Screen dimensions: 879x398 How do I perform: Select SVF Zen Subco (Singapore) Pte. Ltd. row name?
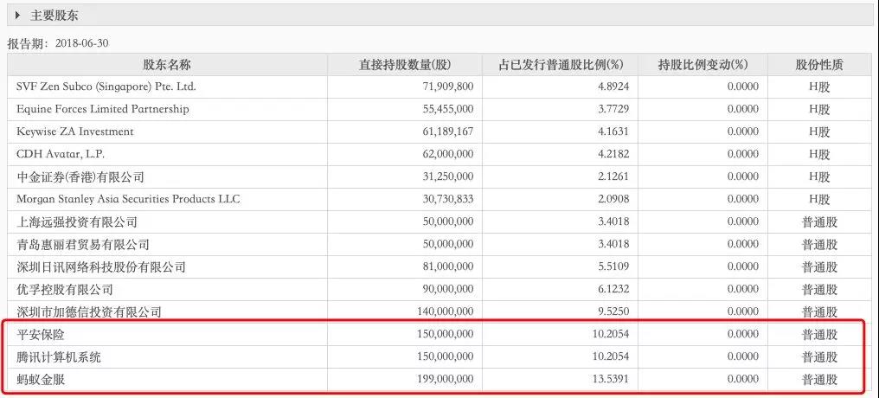[106, 87]
